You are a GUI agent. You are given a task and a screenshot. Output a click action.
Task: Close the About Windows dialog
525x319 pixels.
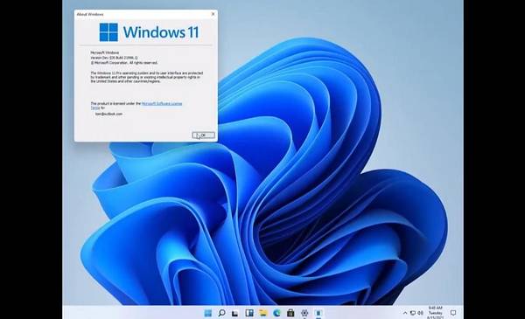(213, 14)
